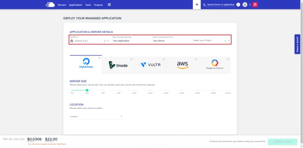Open the apps grid icon in navbar
Image resolution: width=303 pixels, height=148 pixels.
109,5
